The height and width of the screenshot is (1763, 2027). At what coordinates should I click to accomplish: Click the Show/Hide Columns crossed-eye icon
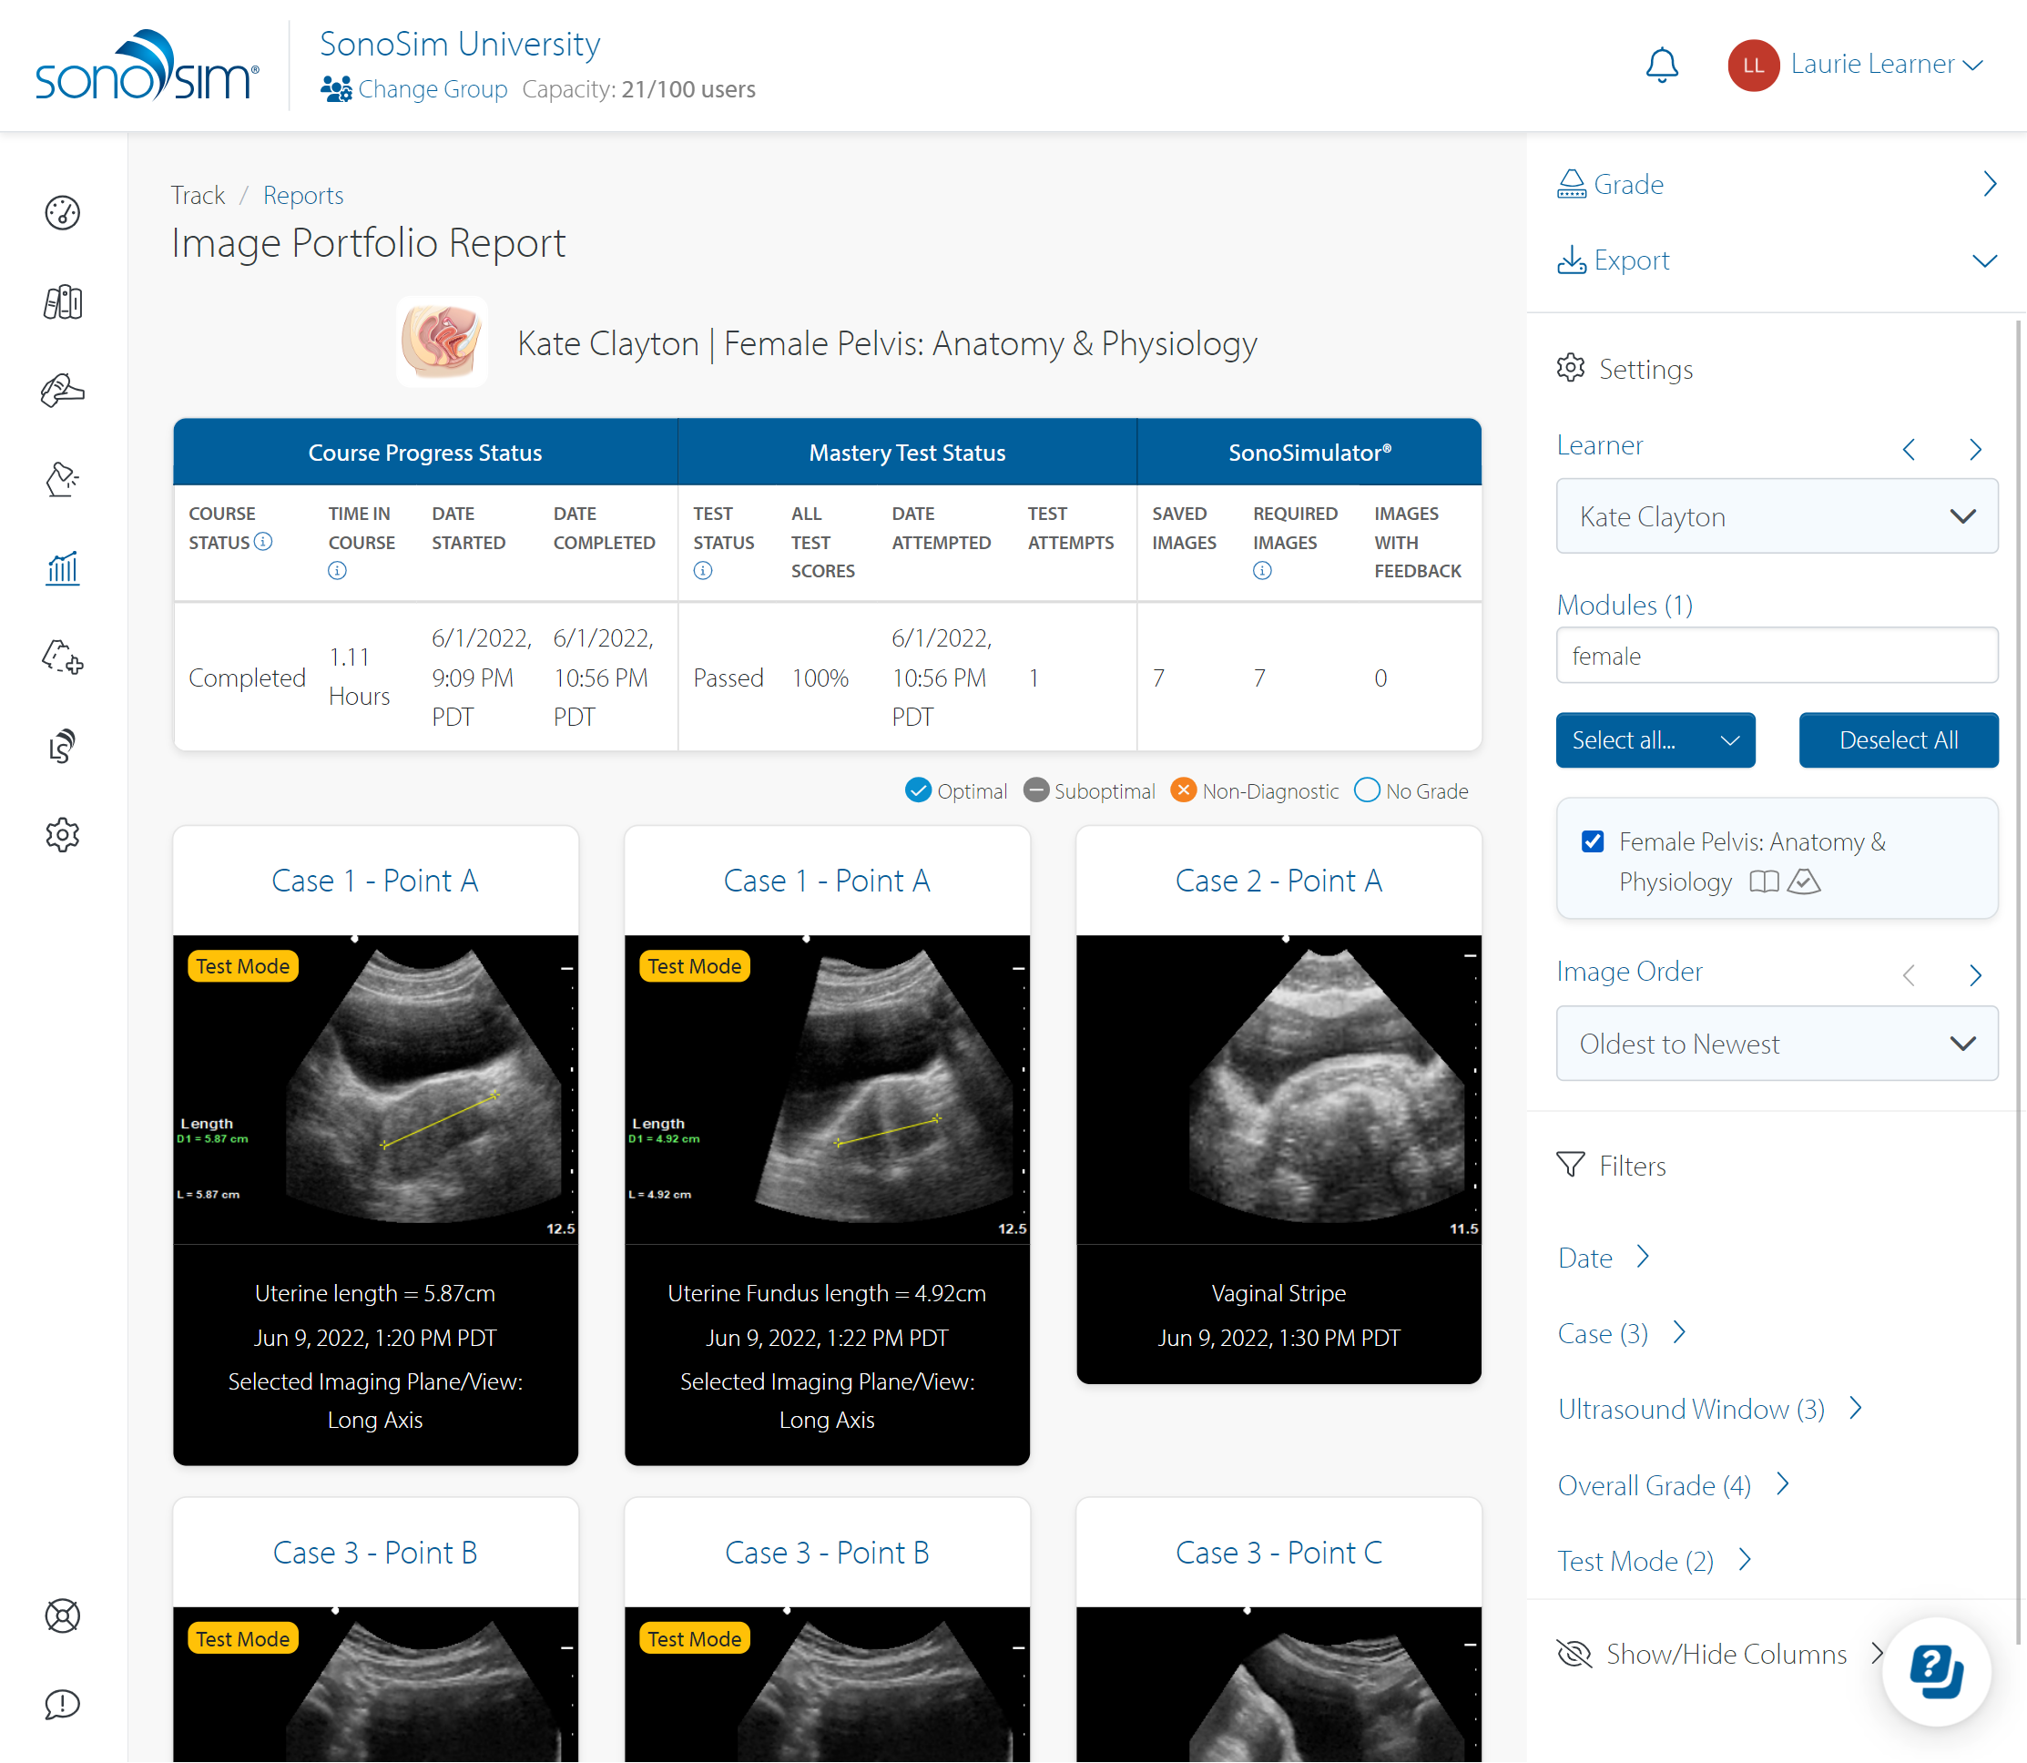1574,1654
